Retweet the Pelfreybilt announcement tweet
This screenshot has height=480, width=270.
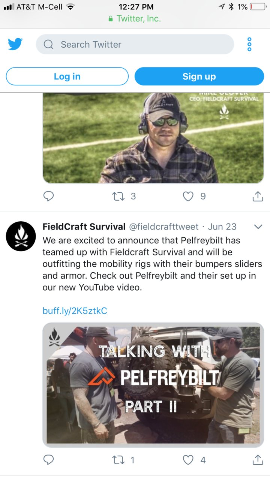(118, 460)
